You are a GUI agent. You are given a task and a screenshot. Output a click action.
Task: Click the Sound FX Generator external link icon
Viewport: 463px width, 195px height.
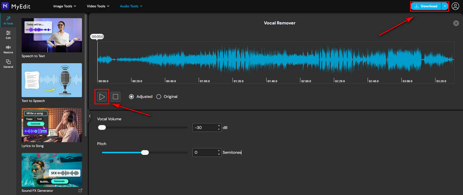pos(80,190)
